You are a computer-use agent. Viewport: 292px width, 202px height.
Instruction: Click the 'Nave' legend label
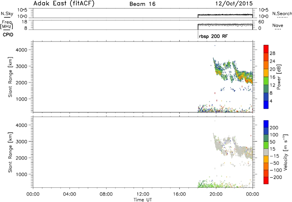pos(278,25)
